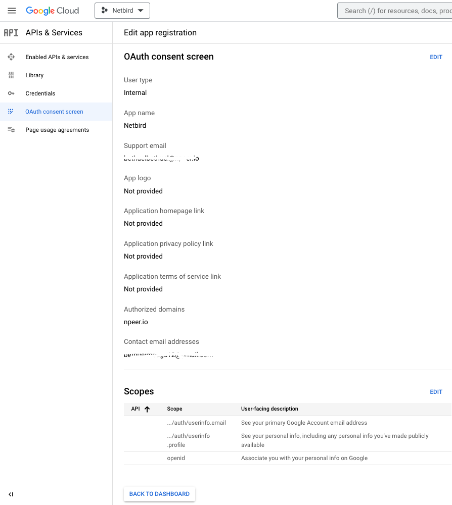Screen dimensions: 452x505
Task: Click the Enabled APIs & services icon
Action: (11, 57)
